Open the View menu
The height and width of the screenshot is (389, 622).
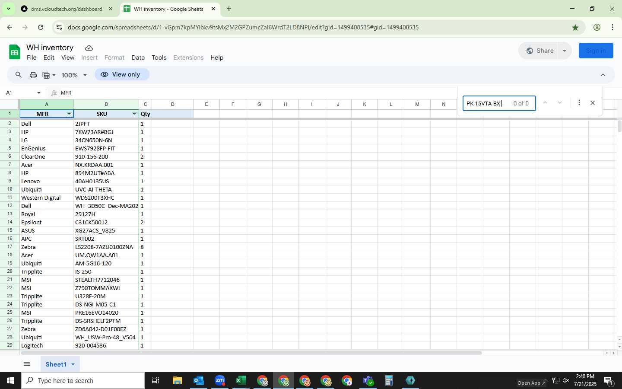click(68, 57)
